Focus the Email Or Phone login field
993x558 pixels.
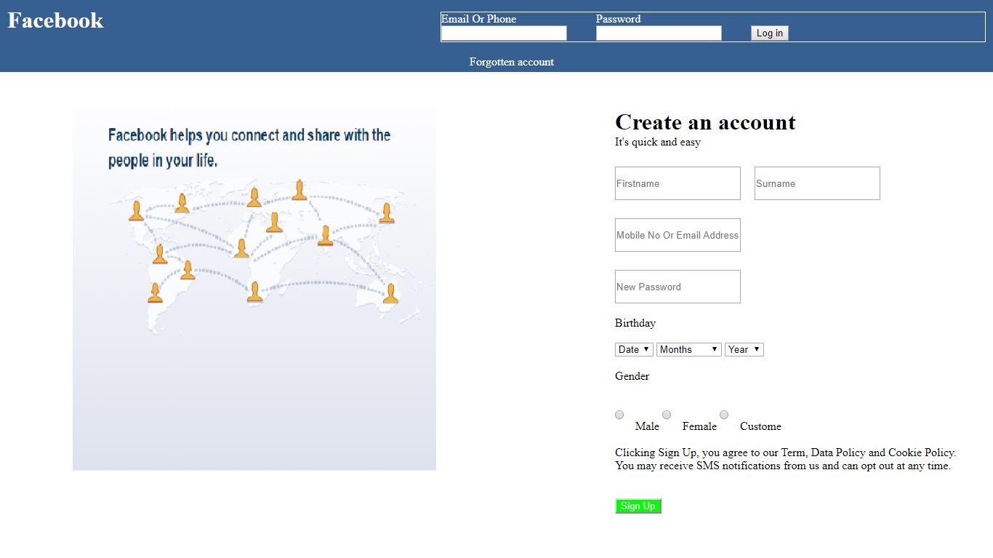pos(504,33)
